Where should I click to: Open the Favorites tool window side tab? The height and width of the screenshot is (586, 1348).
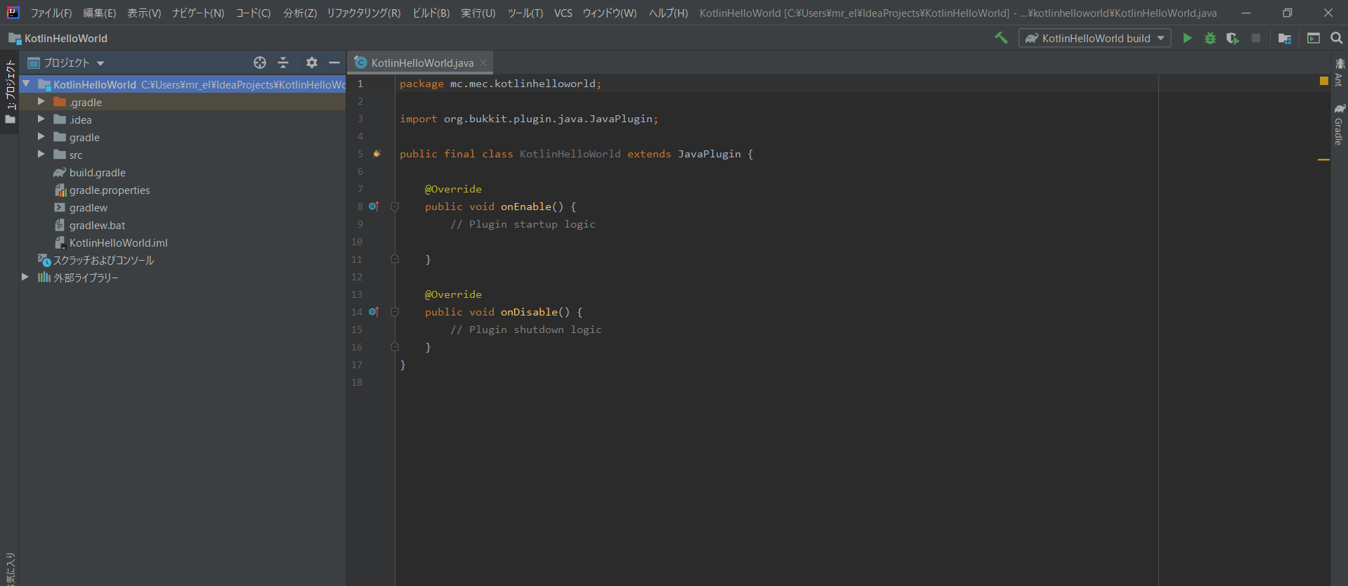[10, 569]
